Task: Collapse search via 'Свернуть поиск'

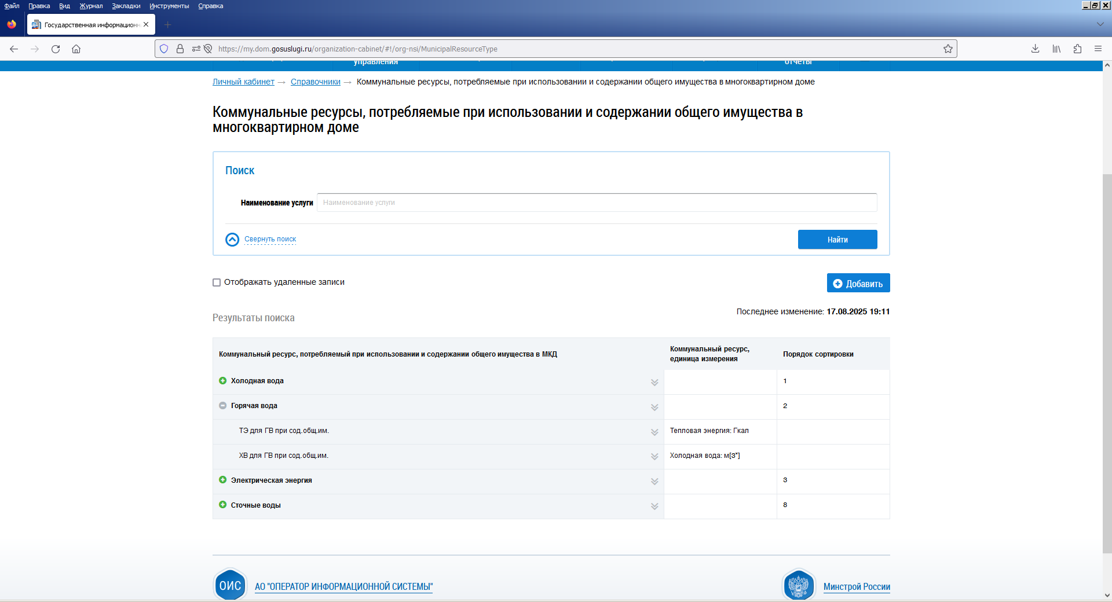Action: pyautogui.click(x=270, y=239)
